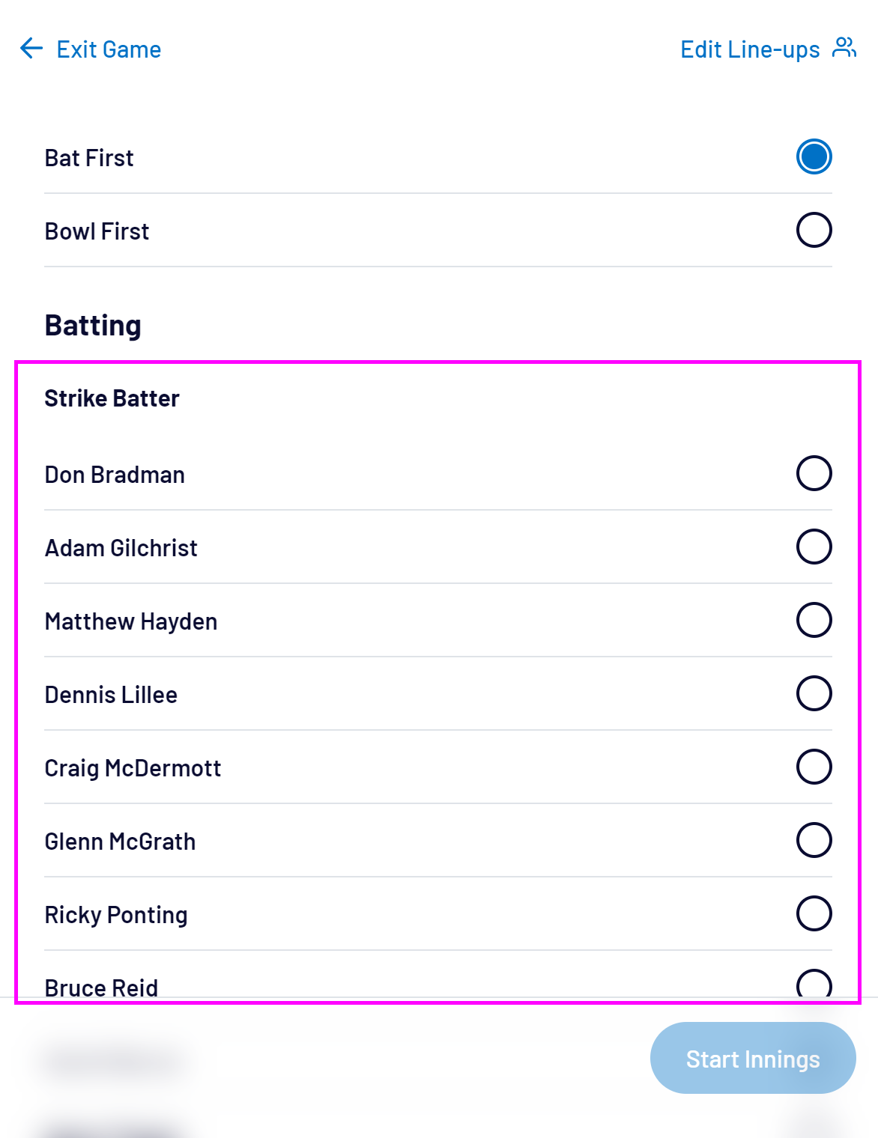Click the Don Bradman name label
Image resolution: width=878 pixels, height=1138 pixels.
(115, 475)
